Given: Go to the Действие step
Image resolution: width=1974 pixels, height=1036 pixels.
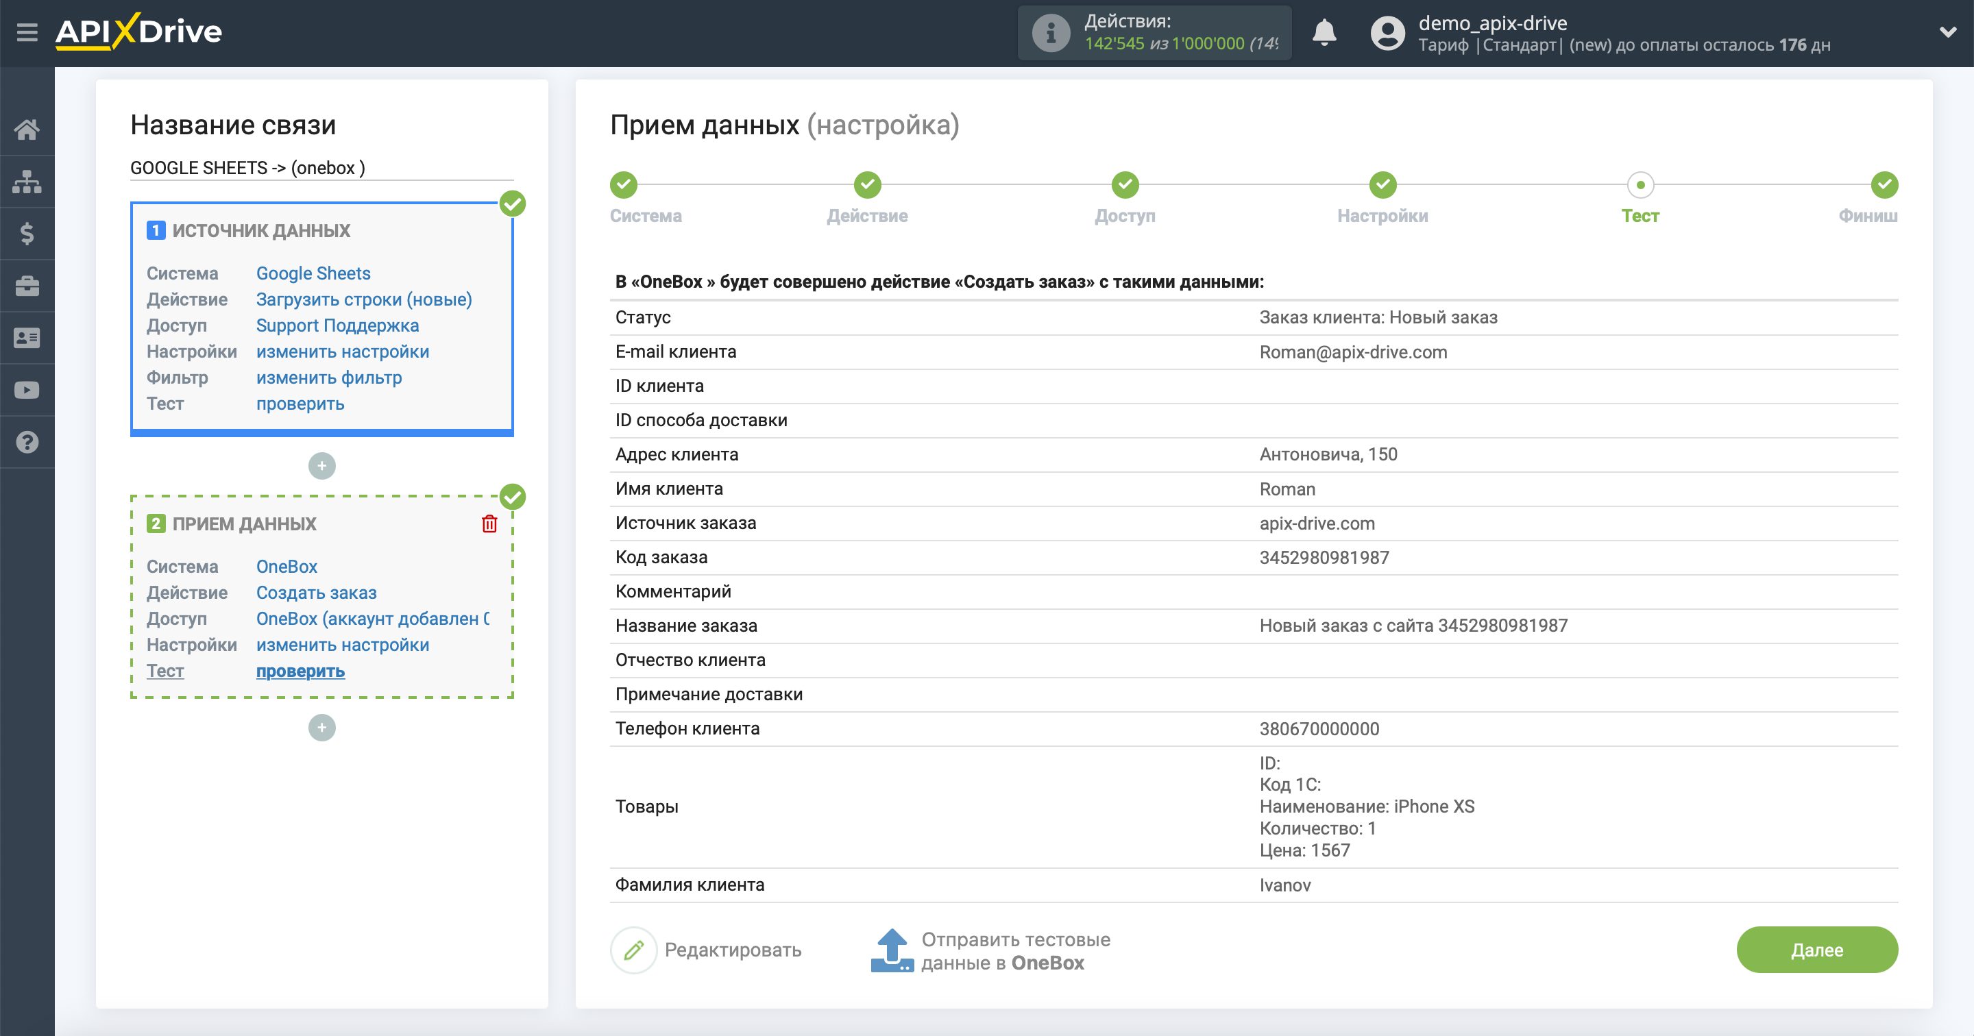Looking at the screenshot, I should click(x=868, y=184).
